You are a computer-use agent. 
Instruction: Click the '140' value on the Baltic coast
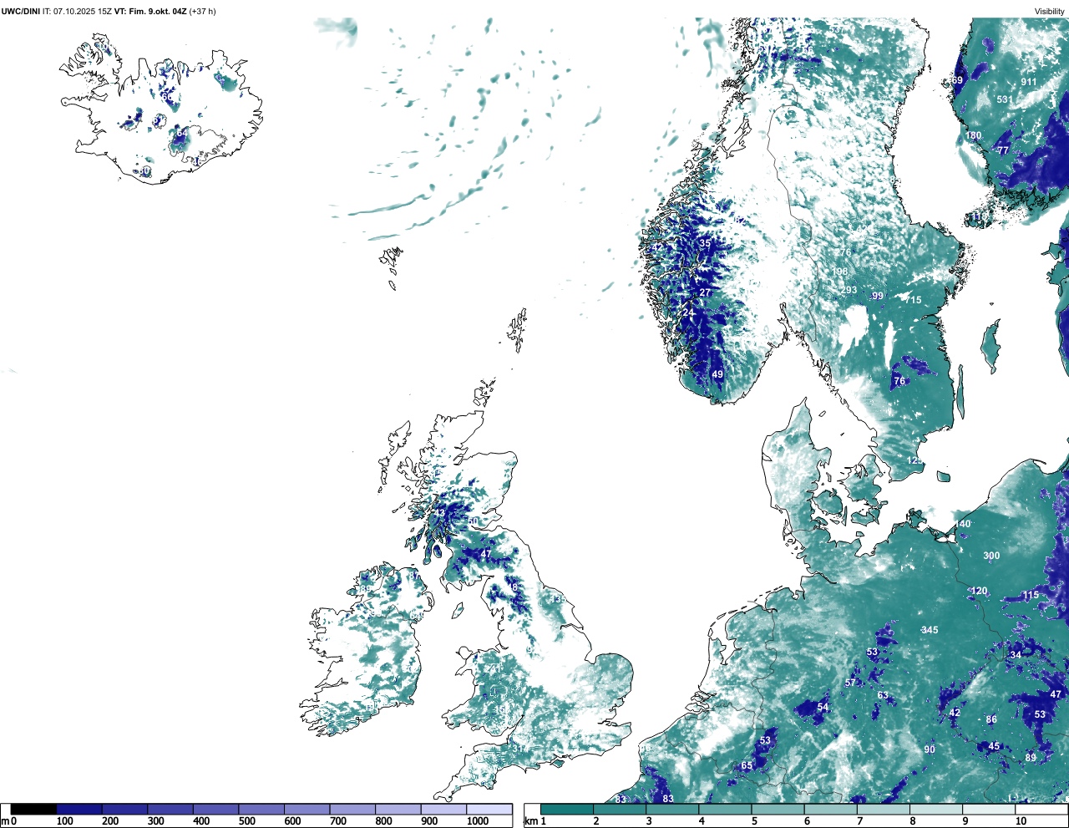pyautogui.click(x=963, y=524)
